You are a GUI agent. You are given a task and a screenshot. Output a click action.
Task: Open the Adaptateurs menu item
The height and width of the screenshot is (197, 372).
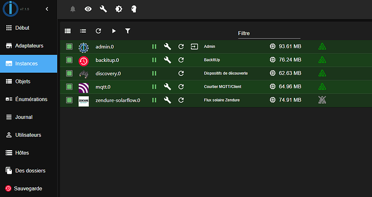[x=29, y=46]
